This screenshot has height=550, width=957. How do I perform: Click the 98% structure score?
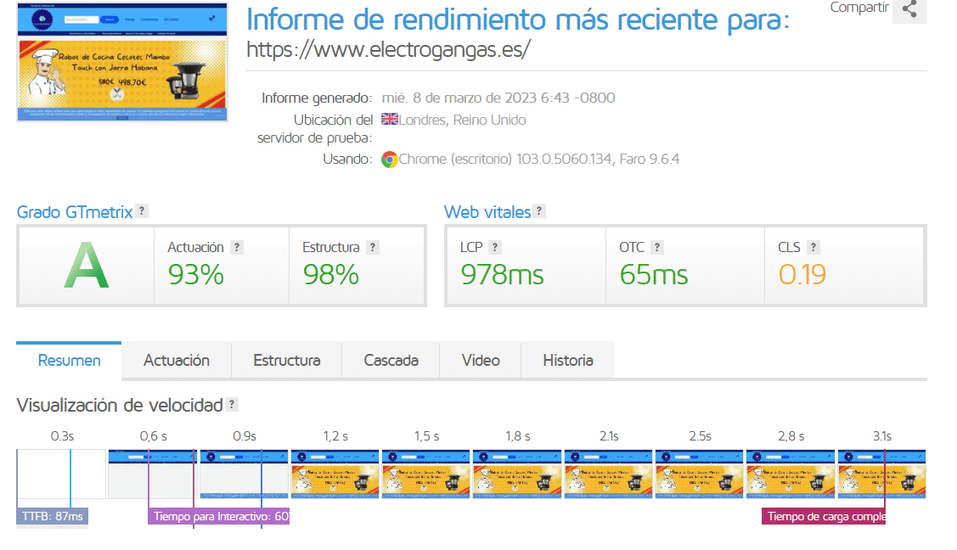[331, 274]
